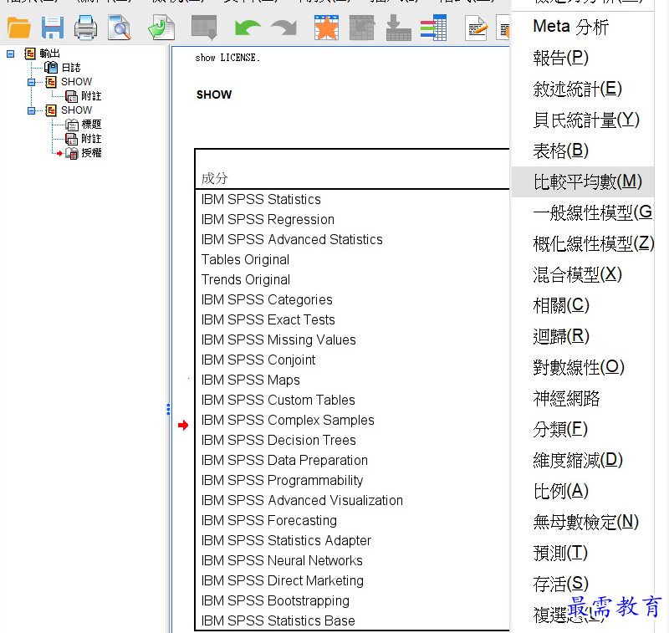This screenshot has height=633, width=669.
Task: Select the IBM SPSS Missing Values row
Action: pyautogui.click(x=278, y=339)
